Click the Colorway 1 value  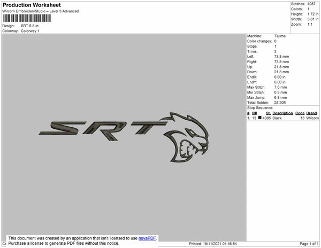click(x=30, y=31)
